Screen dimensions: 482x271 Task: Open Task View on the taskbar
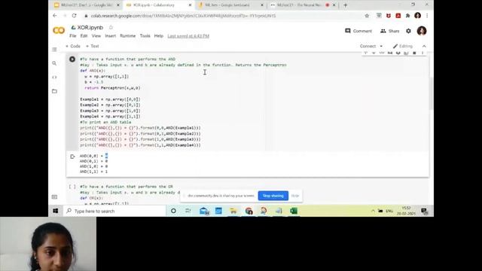pos(188,211)
